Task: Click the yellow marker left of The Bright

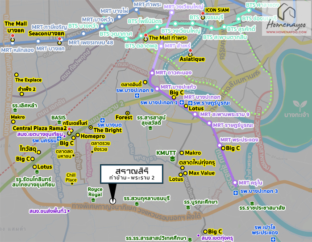Action: click(91, 127)
